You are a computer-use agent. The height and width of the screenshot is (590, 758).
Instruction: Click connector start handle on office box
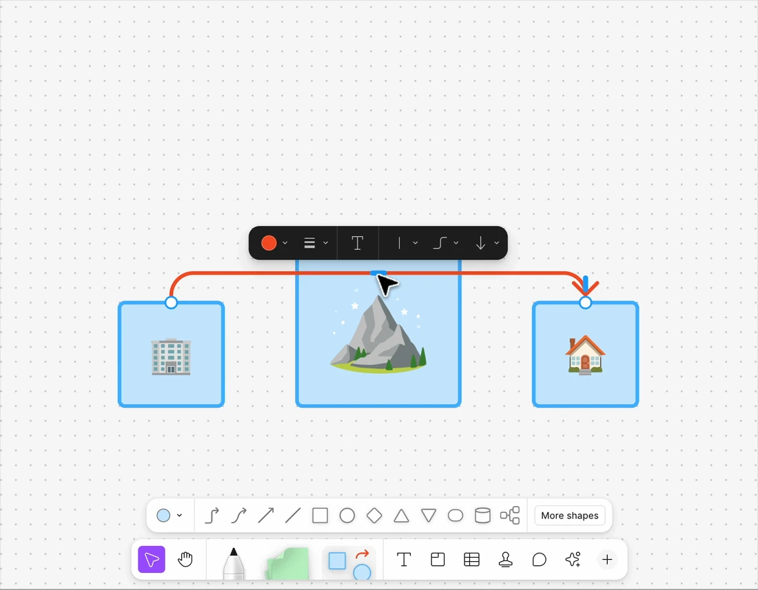[171, 302]
